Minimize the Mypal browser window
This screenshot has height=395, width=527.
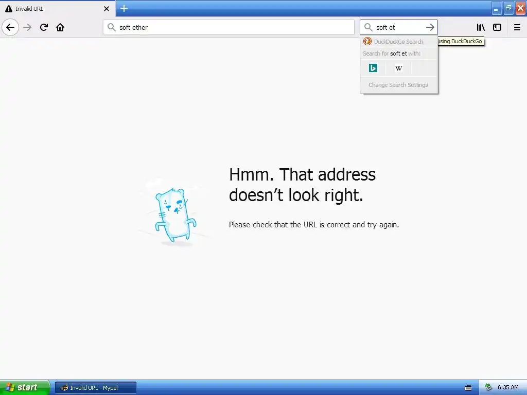496,8
